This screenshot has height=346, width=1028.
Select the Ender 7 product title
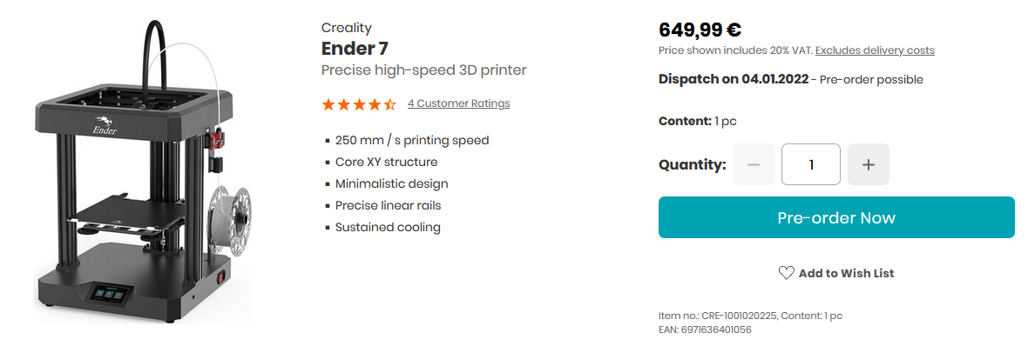pyautogui.click(x=355, y=49)
